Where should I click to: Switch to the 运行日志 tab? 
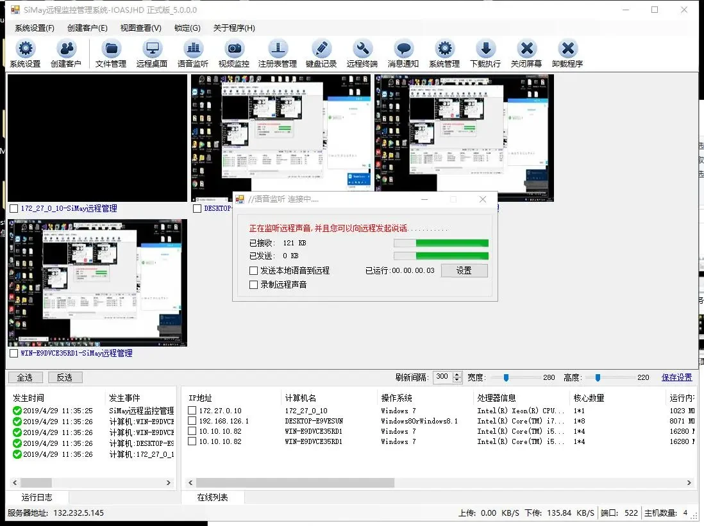click(x=37, y=497)
